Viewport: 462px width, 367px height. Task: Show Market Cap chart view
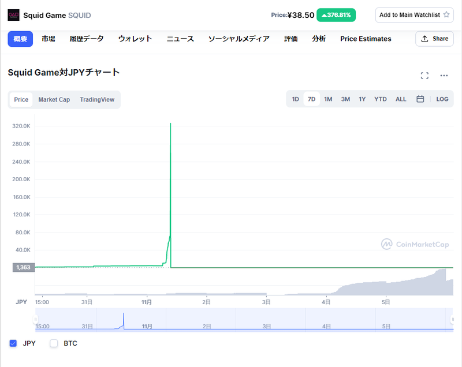[54, 100]
